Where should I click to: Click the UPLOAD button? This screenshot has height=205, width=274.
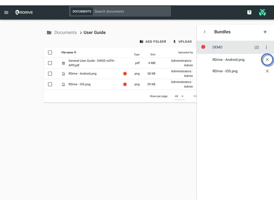[182, 42]
